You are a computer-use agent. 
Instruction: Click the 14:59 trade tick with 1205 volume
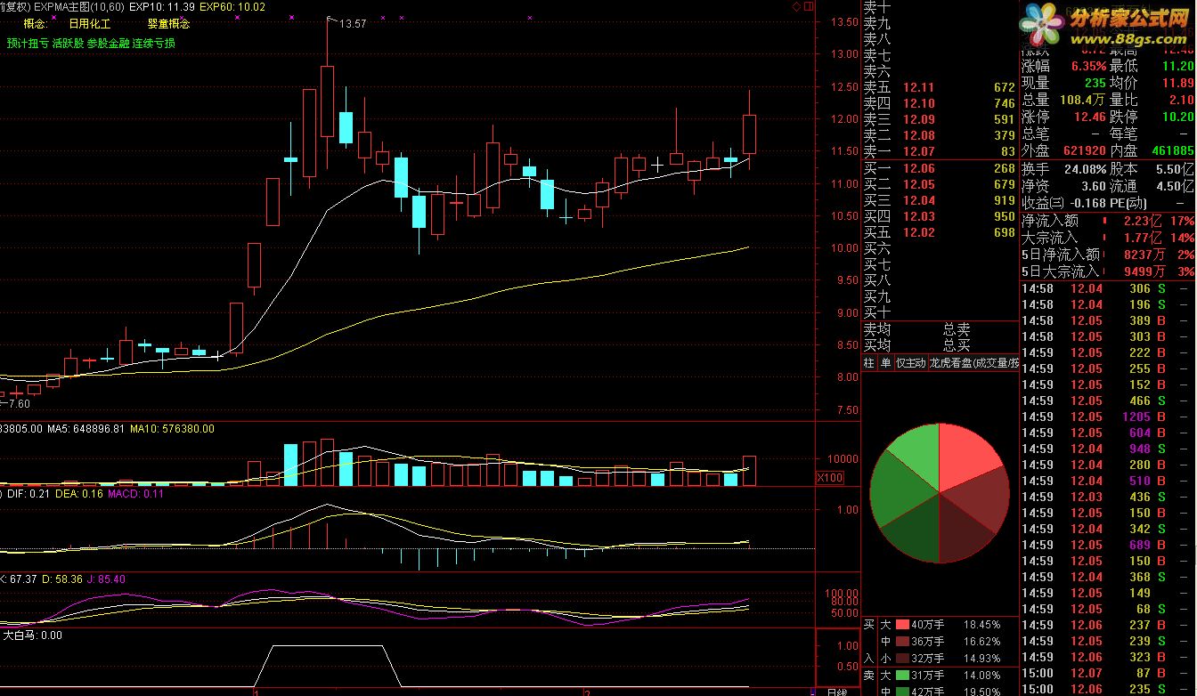click(x=1107, y=417)
